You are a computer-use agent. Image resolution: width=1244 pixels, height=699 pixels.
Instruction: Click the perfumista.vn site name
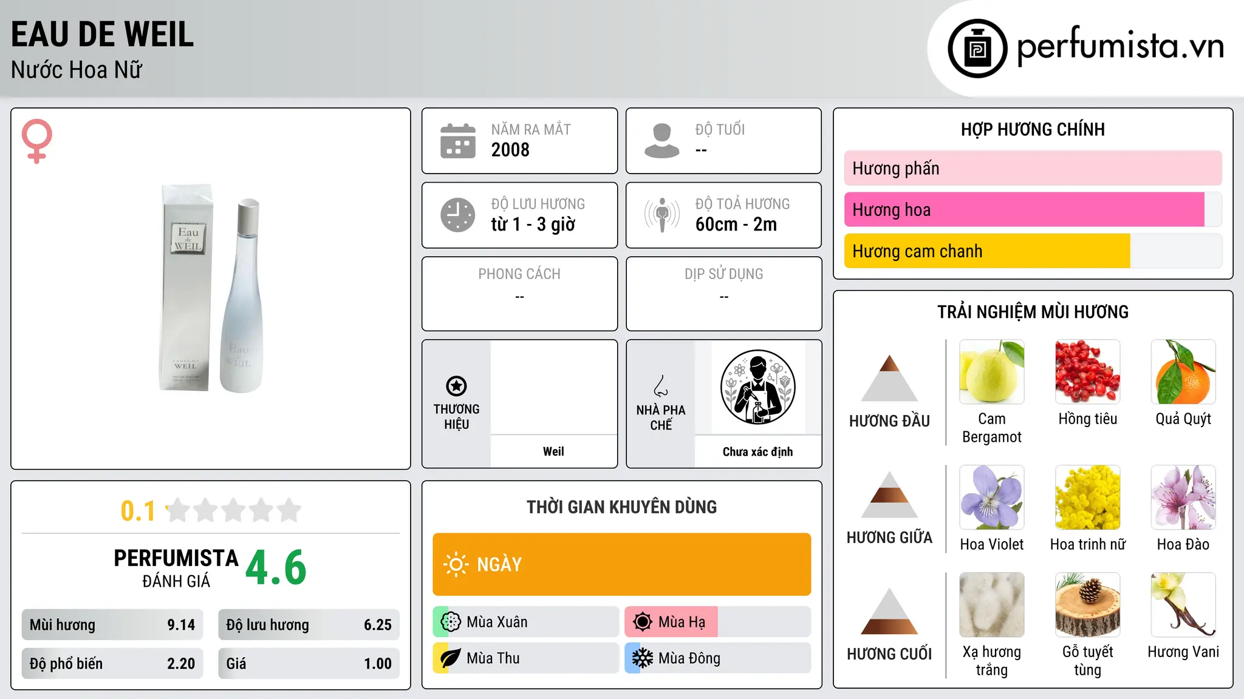(1120, 46)
